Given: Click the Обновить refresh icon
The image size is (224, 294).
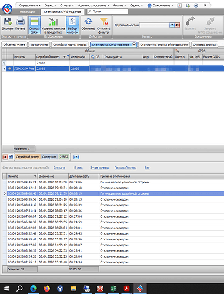Looking at the screenshot, I should (x=88, y=24).
